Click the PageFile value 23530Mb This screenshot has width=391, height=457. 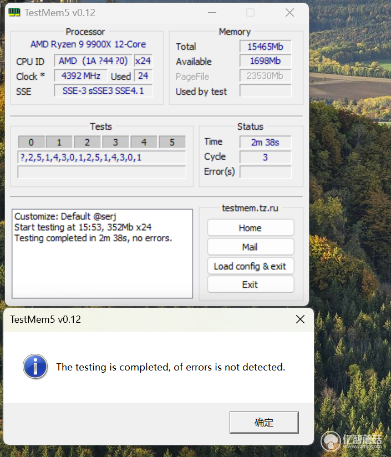266,76
